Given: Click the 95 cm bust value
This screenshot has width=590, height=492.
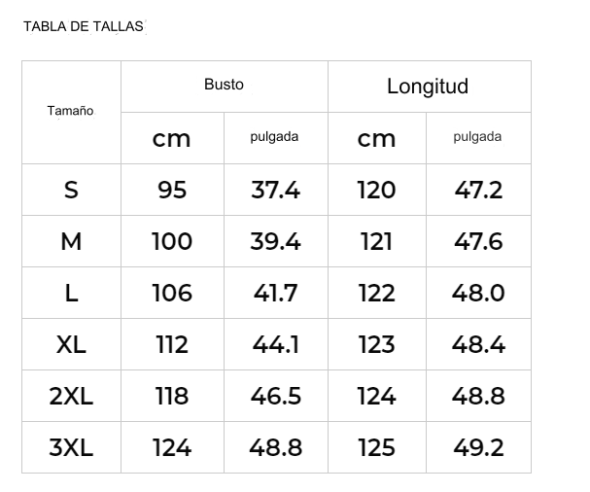Looking at the screenshot, I should (x=172, y=190).
